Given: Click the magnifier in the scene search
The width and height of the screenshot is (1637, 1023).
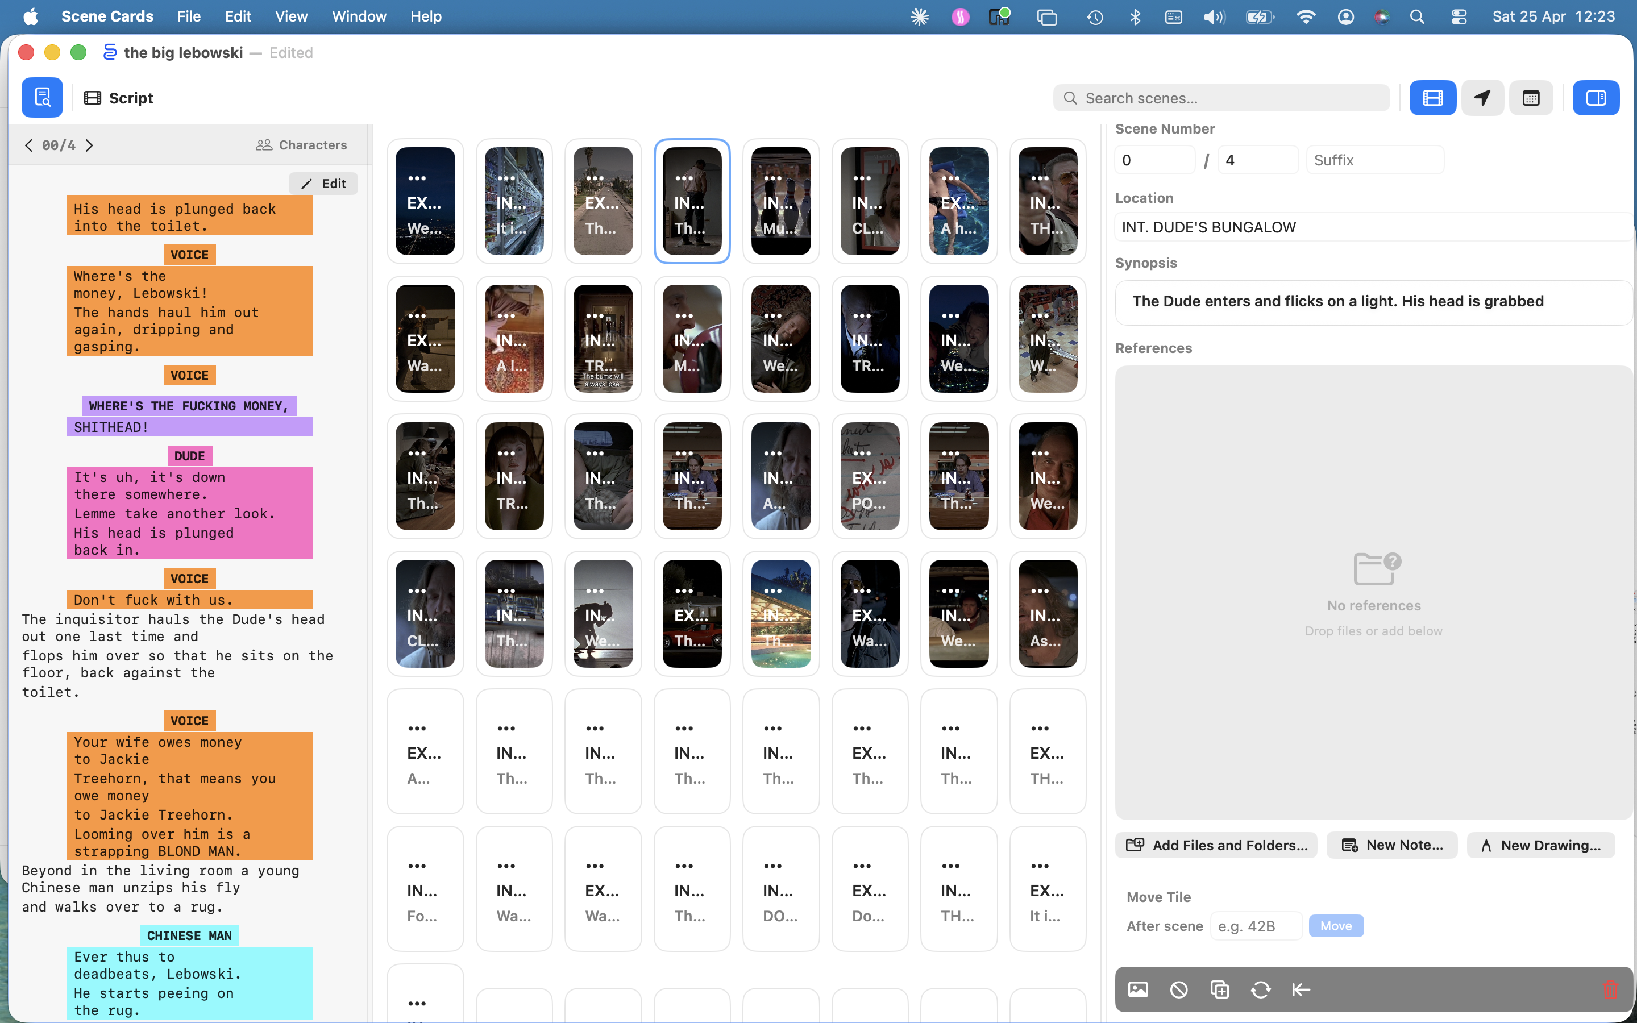Looking at the screenshot, I should pyautogui.click(x=1070, y=98).
